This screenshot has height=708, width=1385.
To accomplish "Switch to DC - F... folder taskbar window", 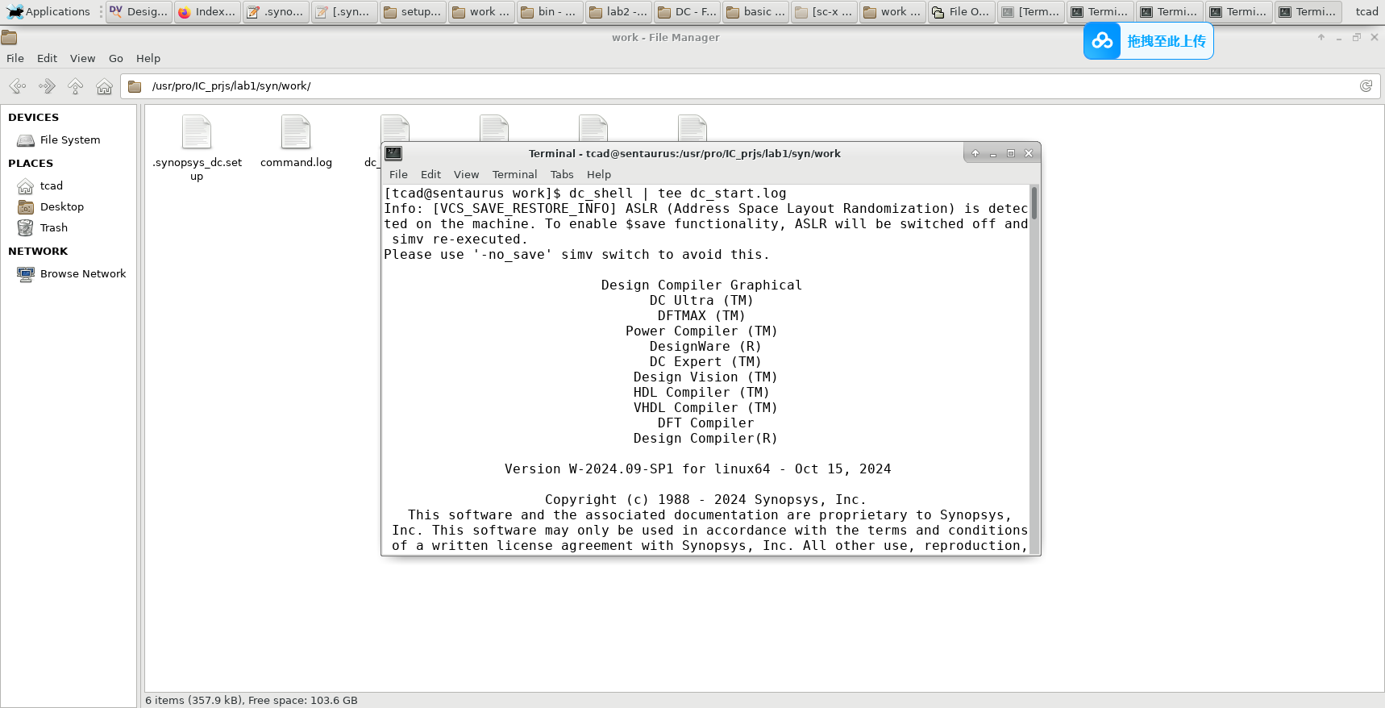I will click(x=687, y=11).
